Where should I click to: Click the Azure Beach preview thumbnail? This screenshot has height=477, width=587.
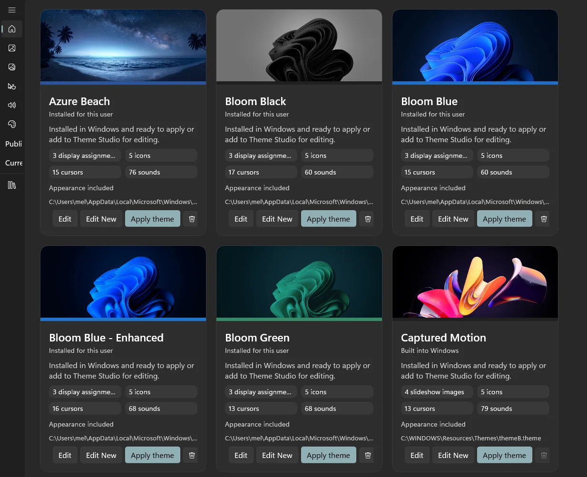[x=123, y=46]
